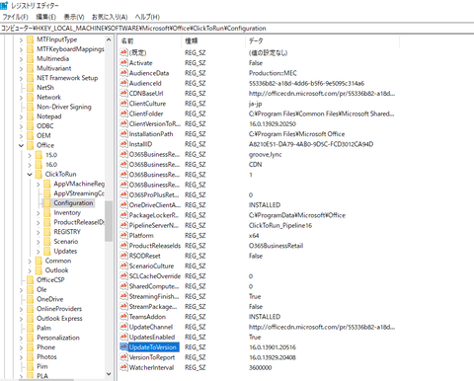474x381 pixels.
Task: Collapse the ClickToRun tree node
Action: 30,175
